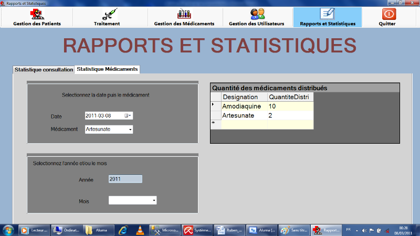Click the new-row asterisk header
420x236 pixels.
coord(216,124)
